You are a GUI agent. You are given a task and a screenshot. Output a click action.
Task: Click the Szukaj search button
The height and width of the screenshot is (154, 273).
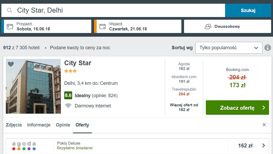(x=248, y=10)
